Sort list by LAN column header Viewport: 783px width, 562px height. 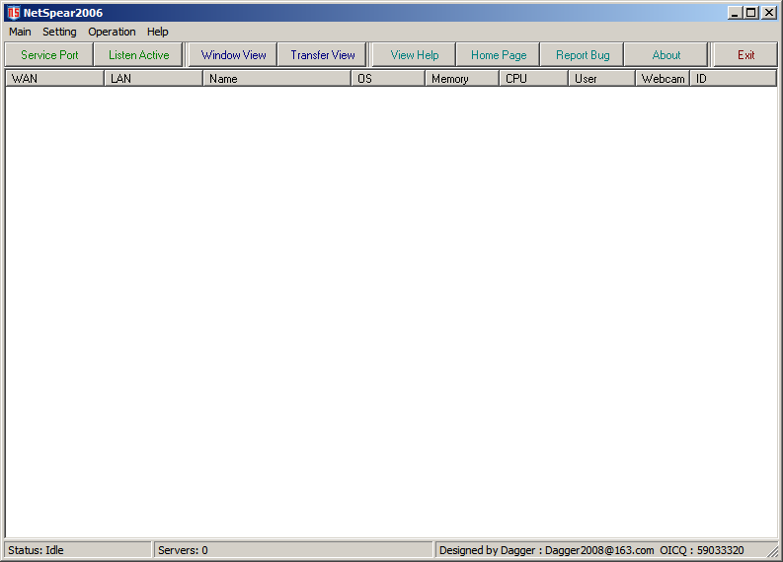(x=153, y=79)
